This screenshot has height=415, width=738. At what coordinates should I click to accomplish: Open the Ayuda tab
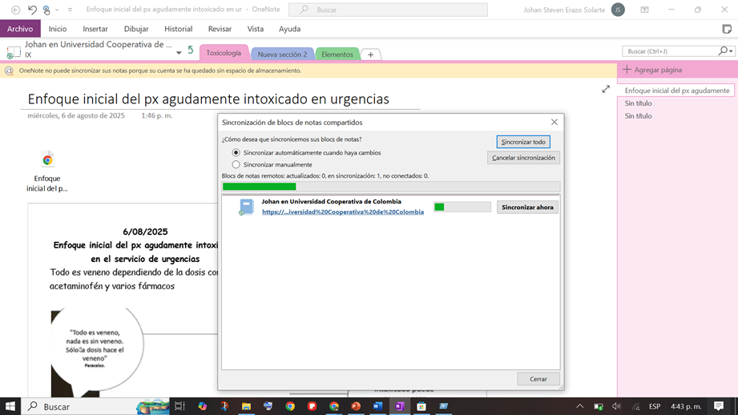pos(289,29)
